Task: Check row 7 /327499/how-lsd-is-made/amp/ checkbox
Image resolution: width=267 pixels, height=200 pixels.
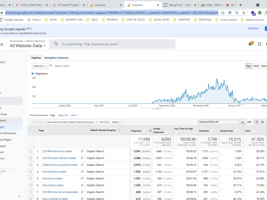Action: coord(30,192)
